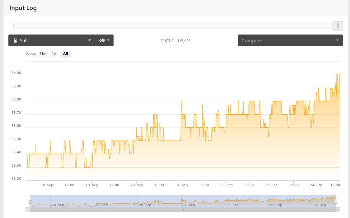Click the thermometer icon beside Salt
Image resolution: width=350 pixels, height=218 pixels.
tap(16, 41)
